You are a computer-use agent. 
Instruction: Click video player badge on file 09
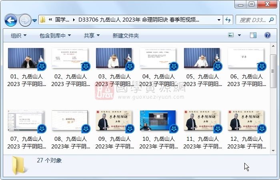click(130, 129)
